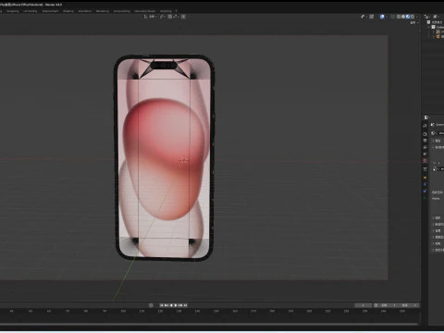Open the Scene properties tab

(425, 154)
